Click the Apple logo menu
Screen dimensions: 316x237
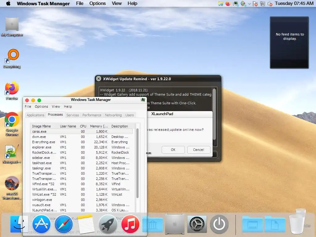8,3
